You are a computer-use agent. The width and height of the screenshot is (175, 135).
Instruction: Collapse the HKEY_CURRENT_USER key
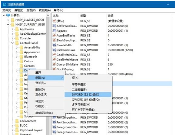tap(8, 25)
